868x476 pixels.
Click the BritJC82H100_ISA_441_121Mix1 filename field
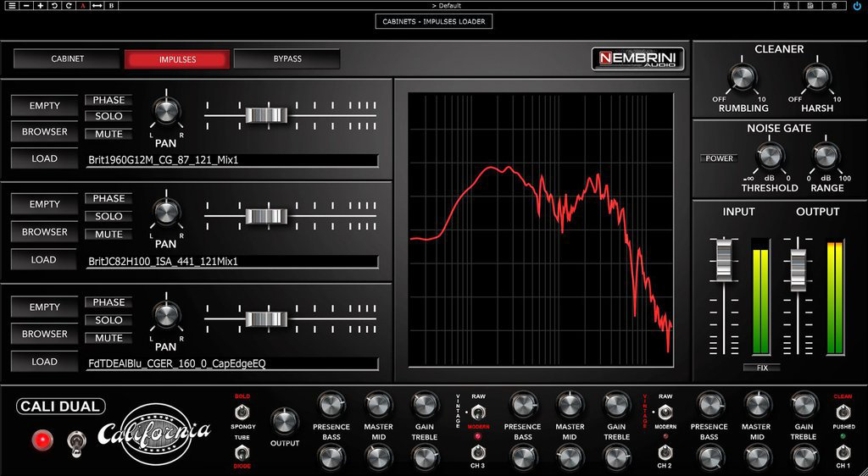coord(232,262)
